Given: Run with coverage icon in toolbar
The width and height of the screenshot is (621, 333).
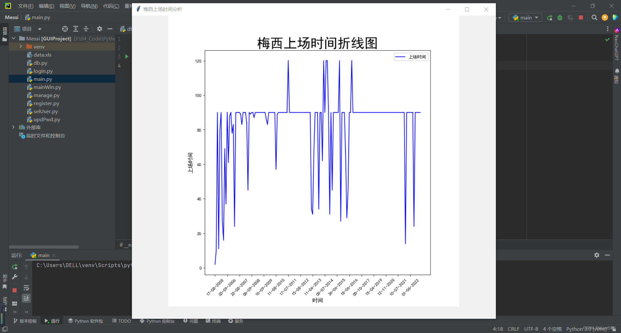Looking at the screenshot, I should pyautogui.click(x=571, y=17).
